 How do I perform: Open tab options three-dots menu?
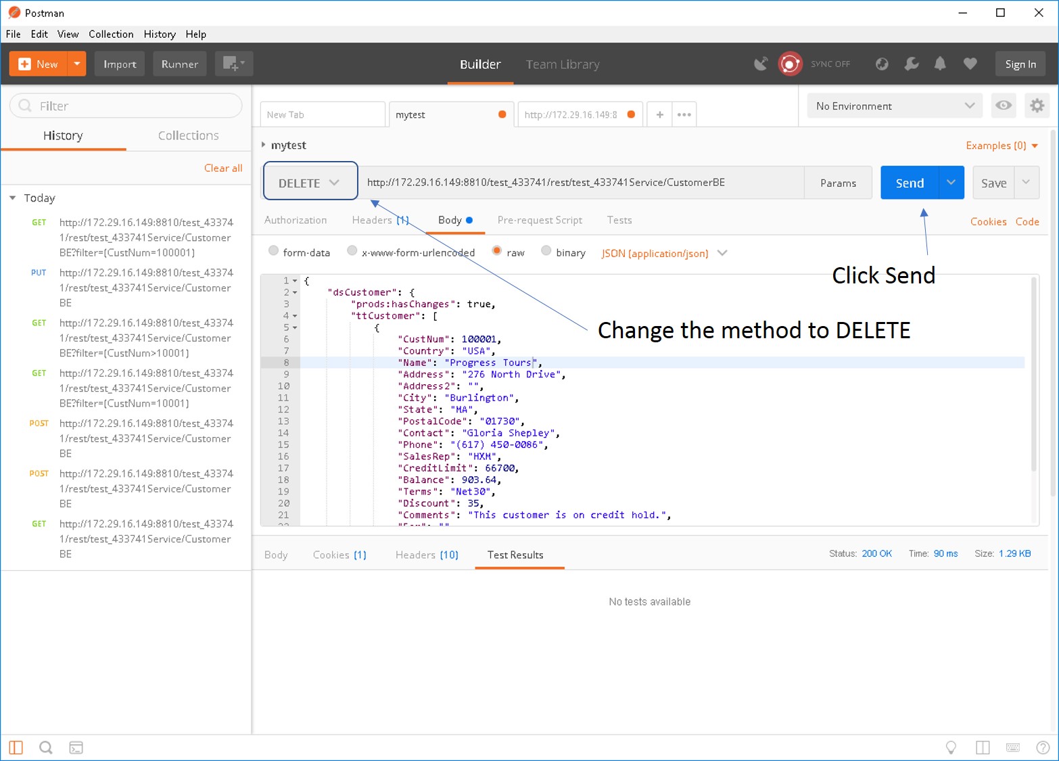(x=684, y=114)
